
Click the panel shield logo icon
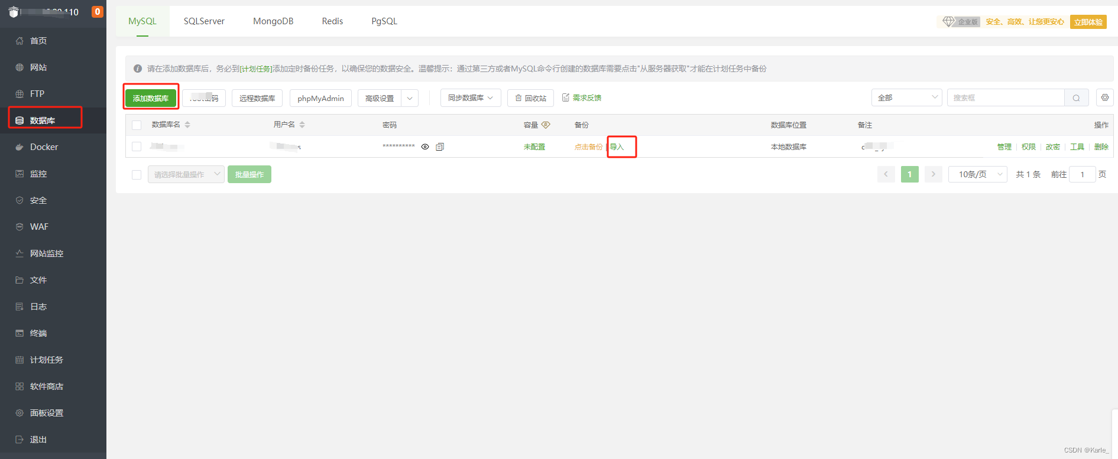click(14, 12)
